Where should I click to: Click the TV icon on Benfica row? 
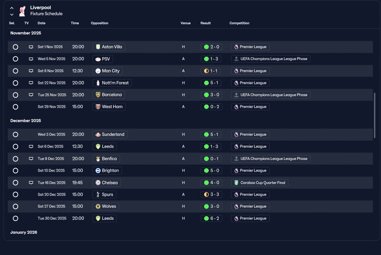[31, 159]
